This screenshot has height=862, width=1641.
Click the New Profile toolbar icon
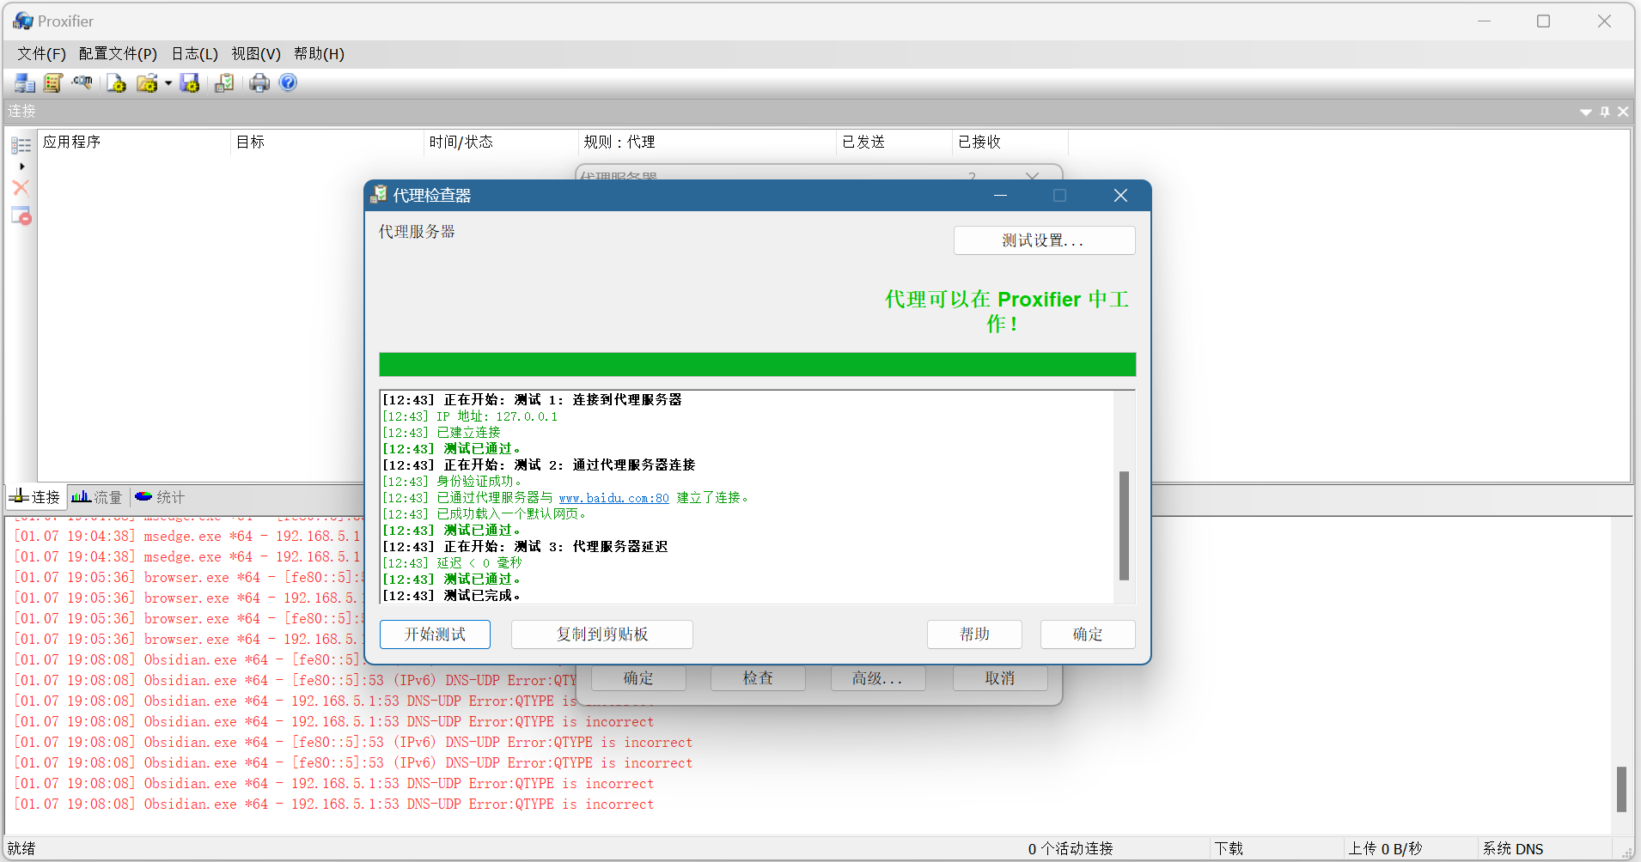click(x=116, y=83)
